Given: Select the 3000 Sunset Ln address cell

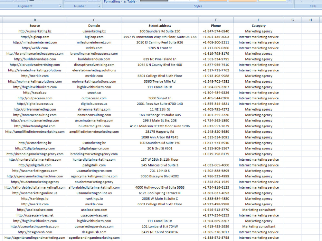Looking at the screenshot, I should pos(160,98).
